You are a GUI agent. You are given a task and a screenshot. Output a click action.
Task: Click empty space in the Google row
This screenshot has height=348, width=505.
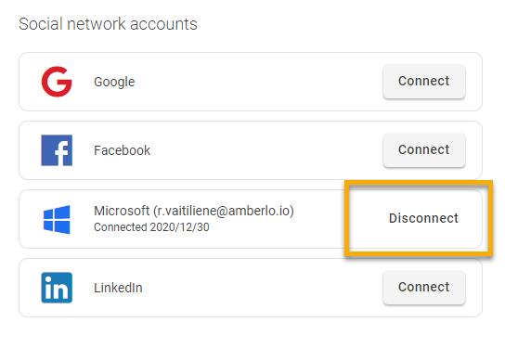(x=258, y=82)
